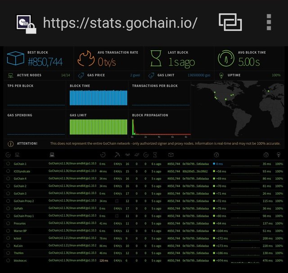
Task: Sort by average propagation time column icon
Action: click(266, 155)
